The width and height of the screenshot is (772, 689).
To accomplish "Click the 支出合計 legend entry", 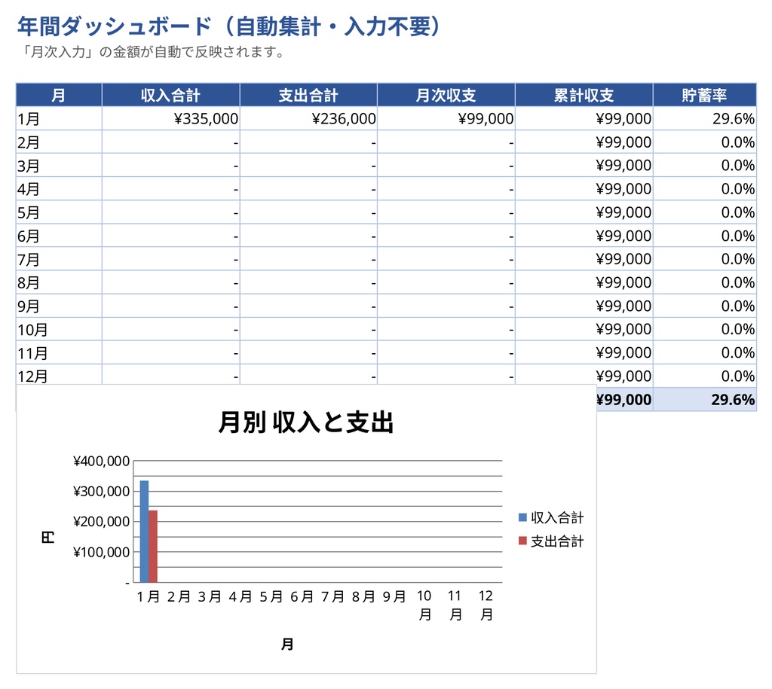I will click(x=551, y=541).
